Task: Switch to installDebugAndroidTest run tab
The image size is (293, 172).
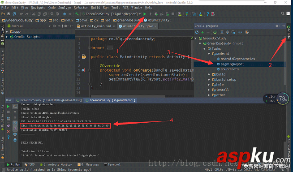Action: 49,100
